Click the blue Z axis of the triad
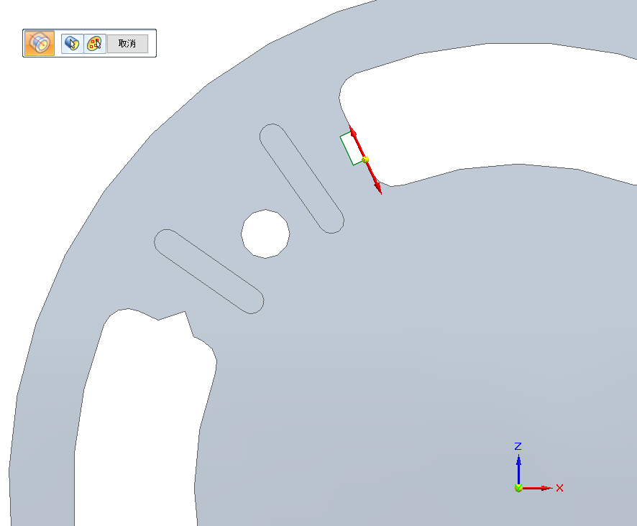The image size is (637, 526). [518, 468]
